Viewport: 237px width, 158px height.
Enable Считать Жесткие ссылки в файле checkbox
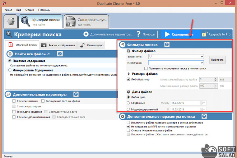click(128, 130)
